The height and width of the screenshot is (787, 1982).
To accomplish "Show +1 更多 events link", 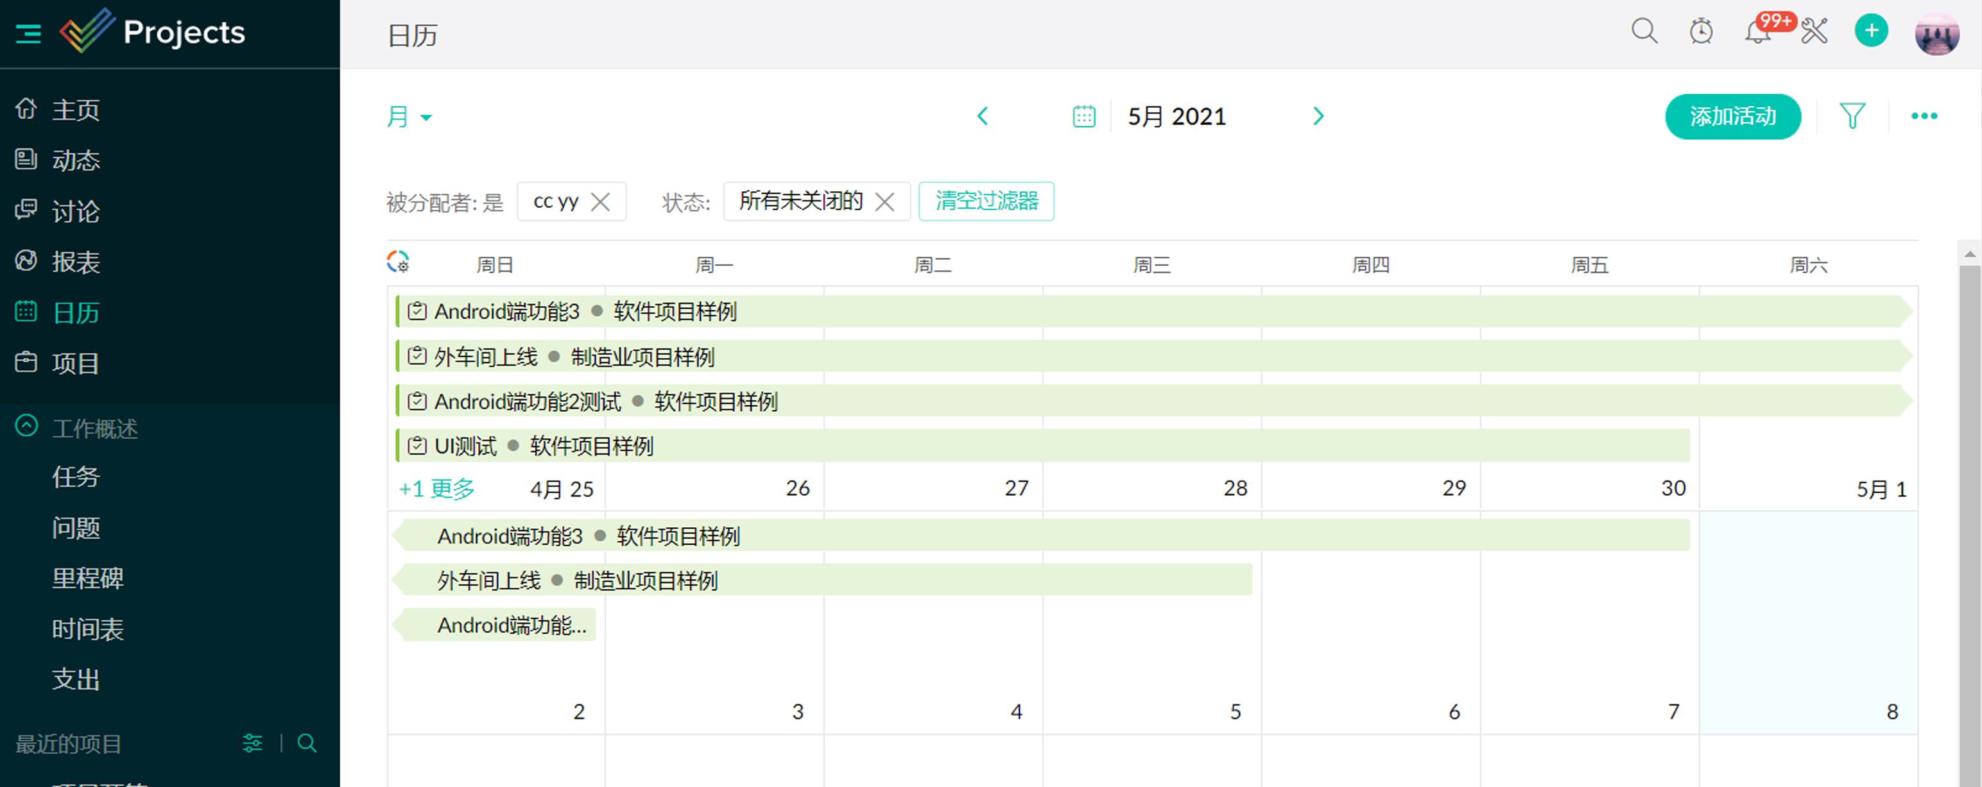I will (x=436, y=489).
